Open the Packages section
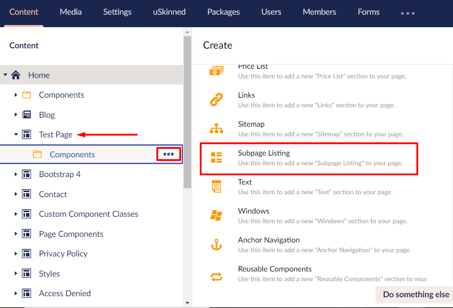This screenshot has width=453, height=308. click(223, 11)
